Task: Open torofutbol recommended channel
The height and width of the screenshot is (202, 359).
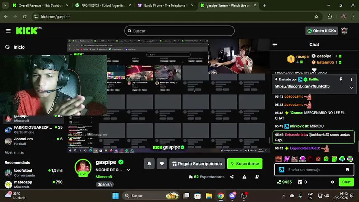Action: pos(34,173)
